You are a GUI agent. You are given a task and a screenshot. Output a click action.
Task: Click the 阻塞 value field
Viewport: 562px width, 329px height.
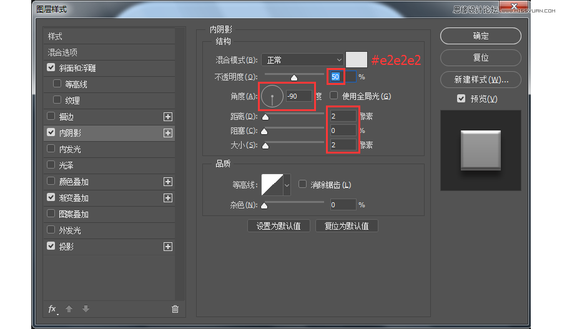coord(343,130)
